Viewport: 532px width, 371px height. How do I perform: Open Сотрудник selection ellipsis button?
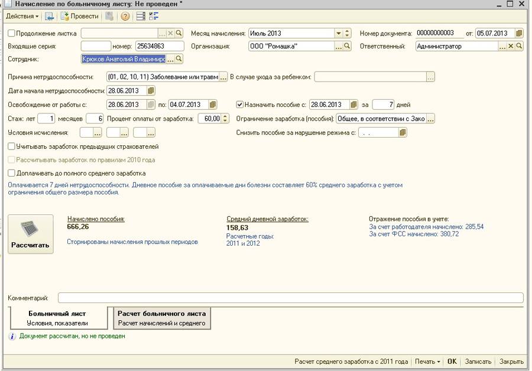[170, 59]
